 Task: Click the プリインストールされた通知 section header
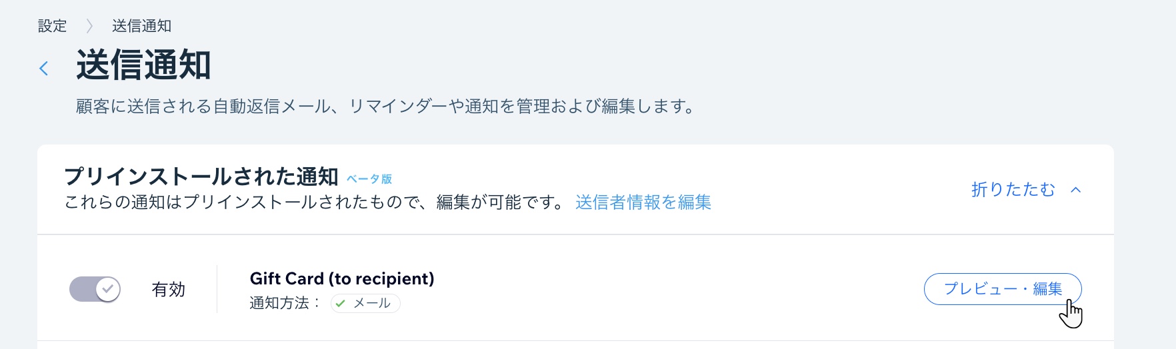pyautogui.click(x=201, y=176)
